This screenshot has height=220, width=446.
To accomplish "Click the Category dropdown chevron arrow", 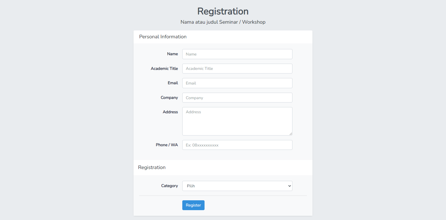I will coord(289,186).
